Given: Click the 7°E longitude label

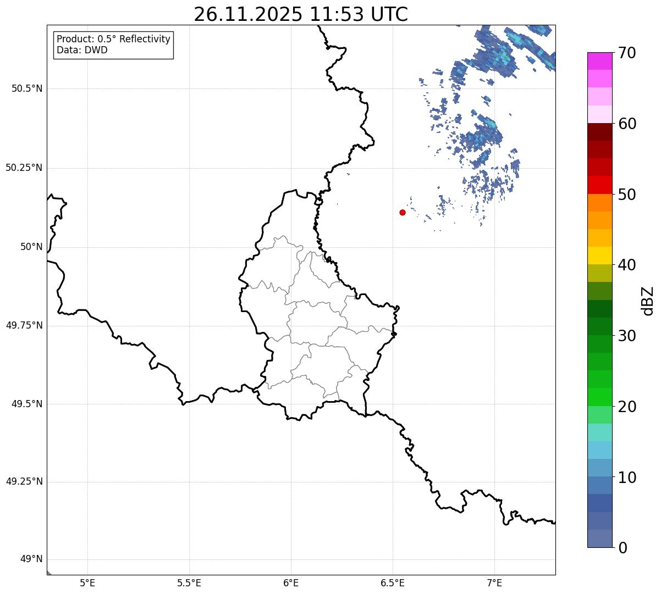Looking at the screenshot, I should (494, 583).
